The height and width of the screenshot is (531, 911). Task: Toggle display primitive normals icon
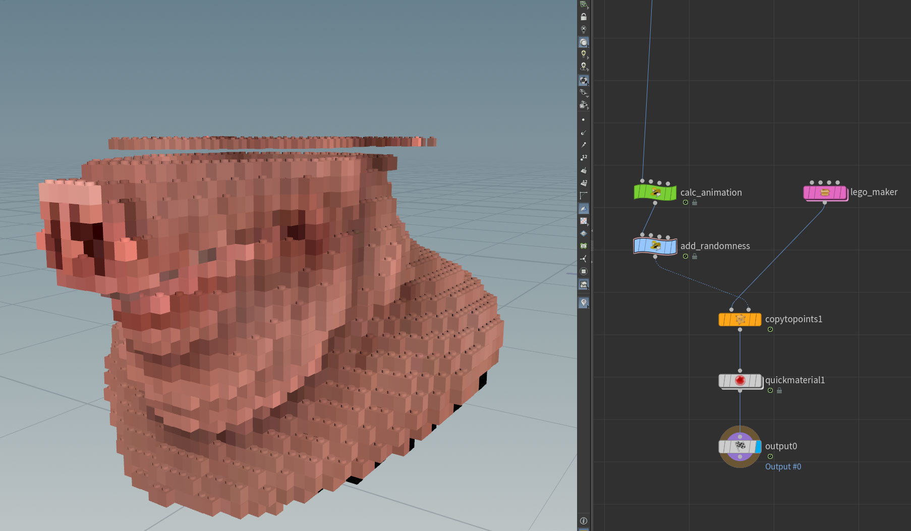point(584,170)
